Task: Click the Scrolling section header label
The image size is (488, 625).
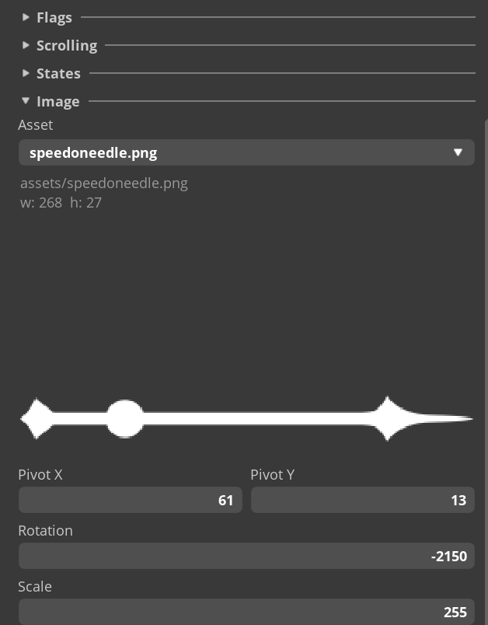Action: point(67,45)
